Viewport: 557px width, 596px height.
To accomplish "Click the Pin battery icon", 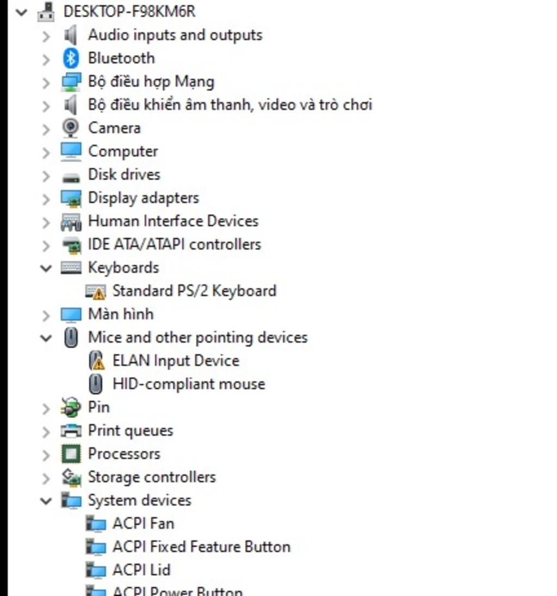I will click(71, 407).
